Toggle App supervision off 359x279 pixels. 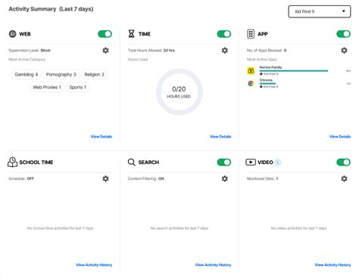343,34
